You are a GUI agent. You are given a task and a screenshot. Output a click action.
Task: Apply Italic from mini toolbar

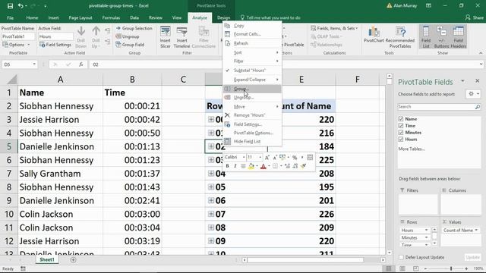235,166
